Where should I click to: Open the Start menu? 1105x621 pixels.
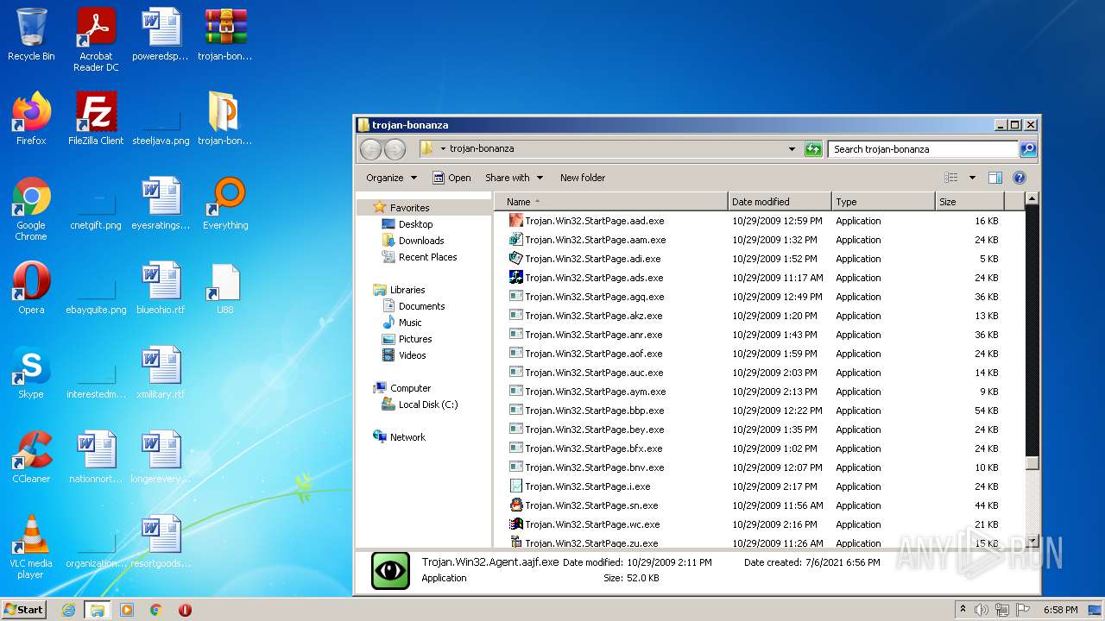click(x=24, y=610)
